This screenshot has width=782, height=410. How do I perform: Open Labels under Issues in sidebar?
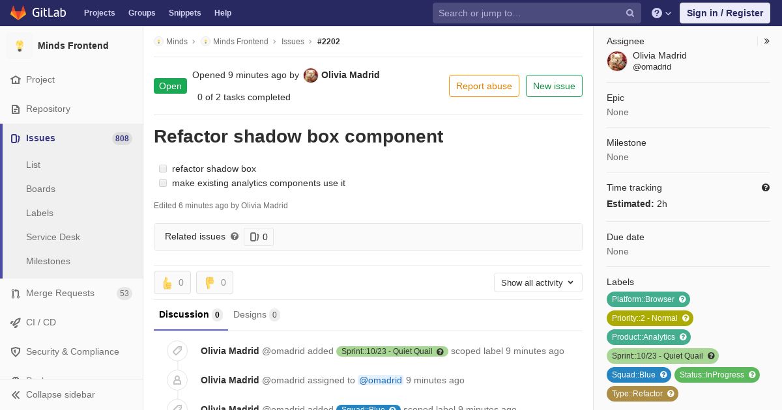pyautogui.click(x=40, y=213)
